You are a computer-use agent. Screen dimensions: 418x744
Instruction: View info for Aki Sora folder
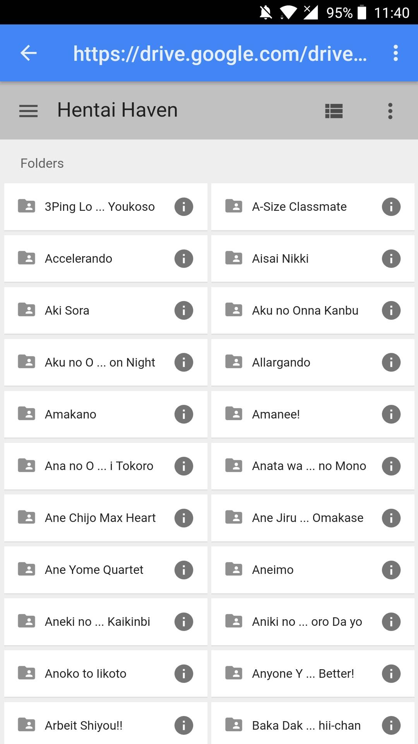pyautogui.click(x=183, y=311)
